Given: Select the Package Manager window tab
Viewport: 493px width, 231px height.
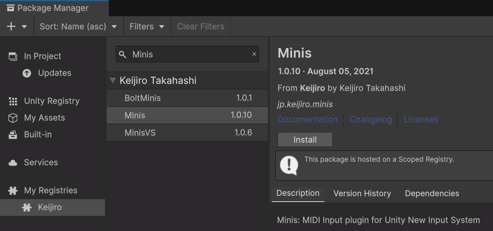Looking at the screenshot, I should tap(54, 8).
